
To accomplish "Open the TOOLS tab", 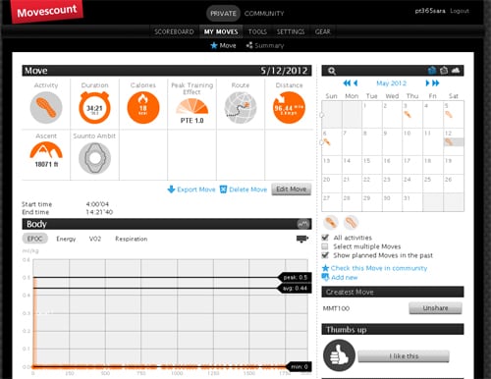I will 257,31.
